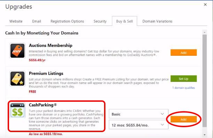Expand the 12 mos term dropdown

pyautogui.click(x=139, y=125)
